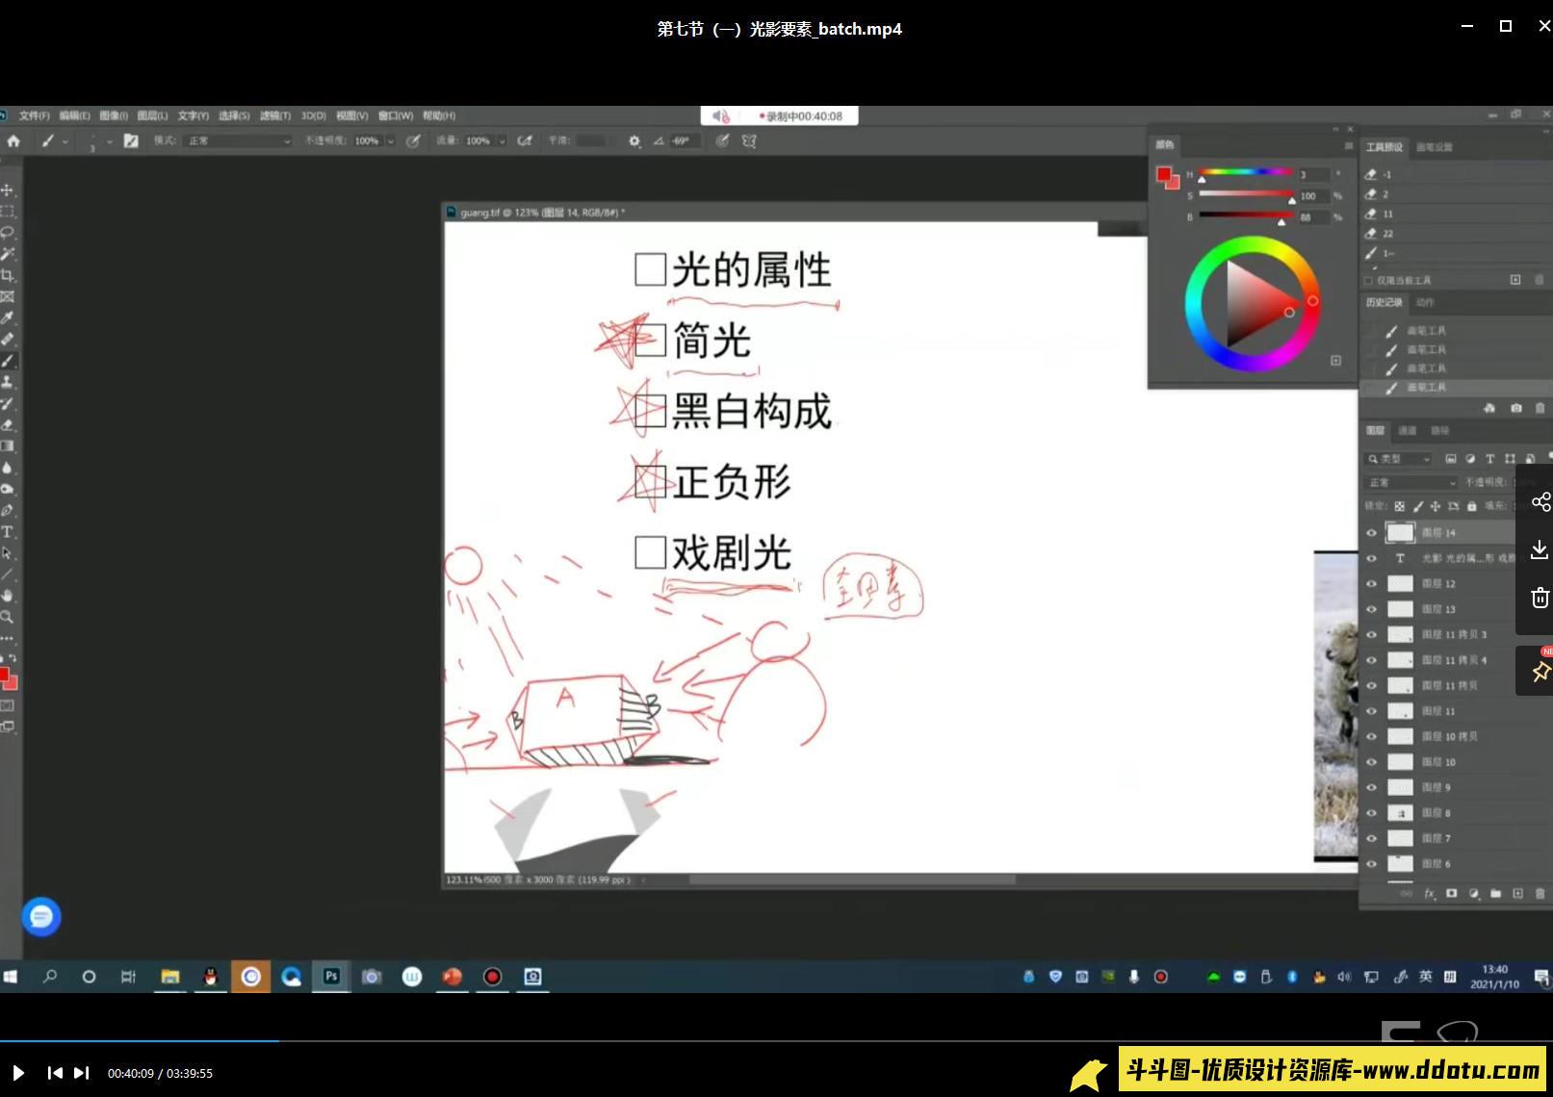This screenshot has height=1097, width=1553.
Task: Select the Magic Wand tool
Action: [x=7, y=253]
